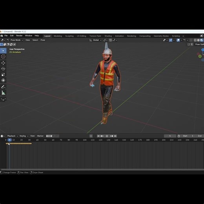
Task: Select the Transform tool
Action: 3,80
